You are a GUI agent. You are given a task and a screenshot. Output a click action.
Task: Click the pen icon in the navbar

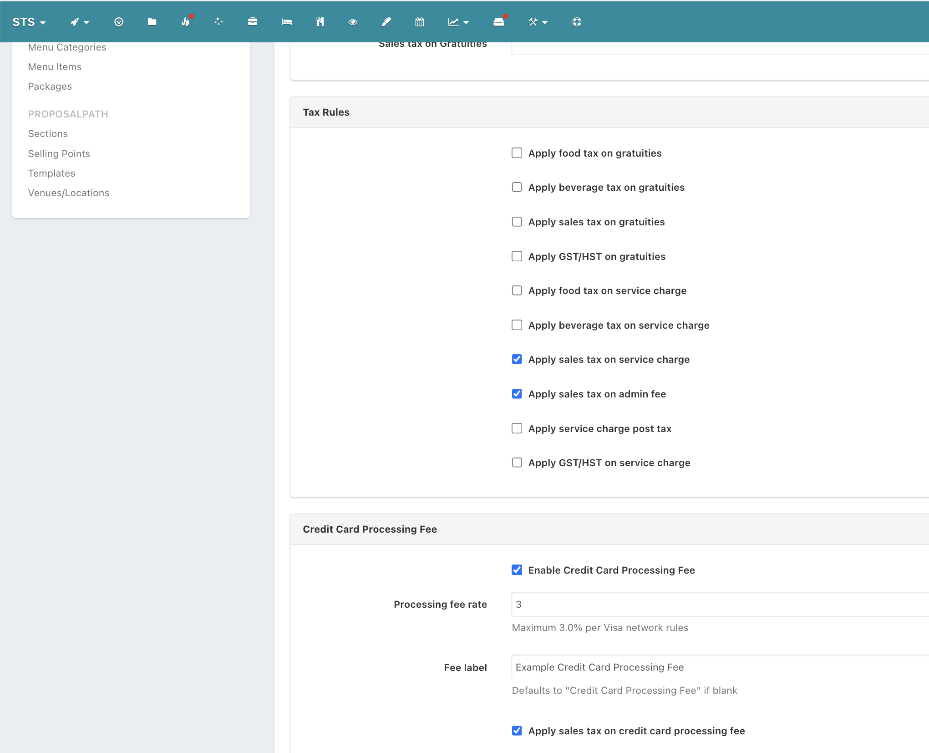386,22
